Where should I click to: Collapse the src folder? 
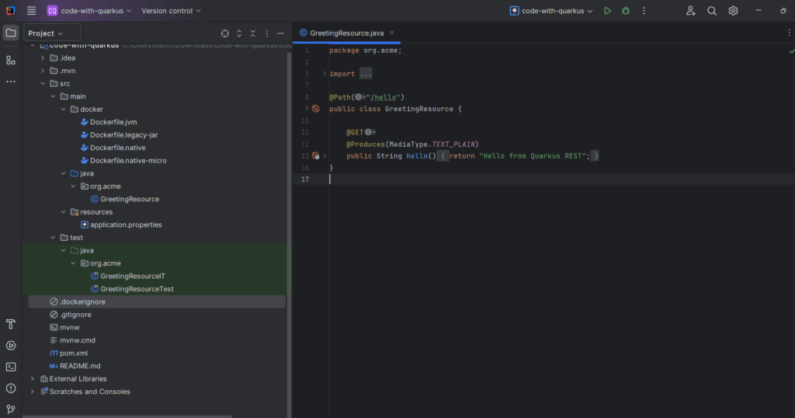[x=43, y=84]
